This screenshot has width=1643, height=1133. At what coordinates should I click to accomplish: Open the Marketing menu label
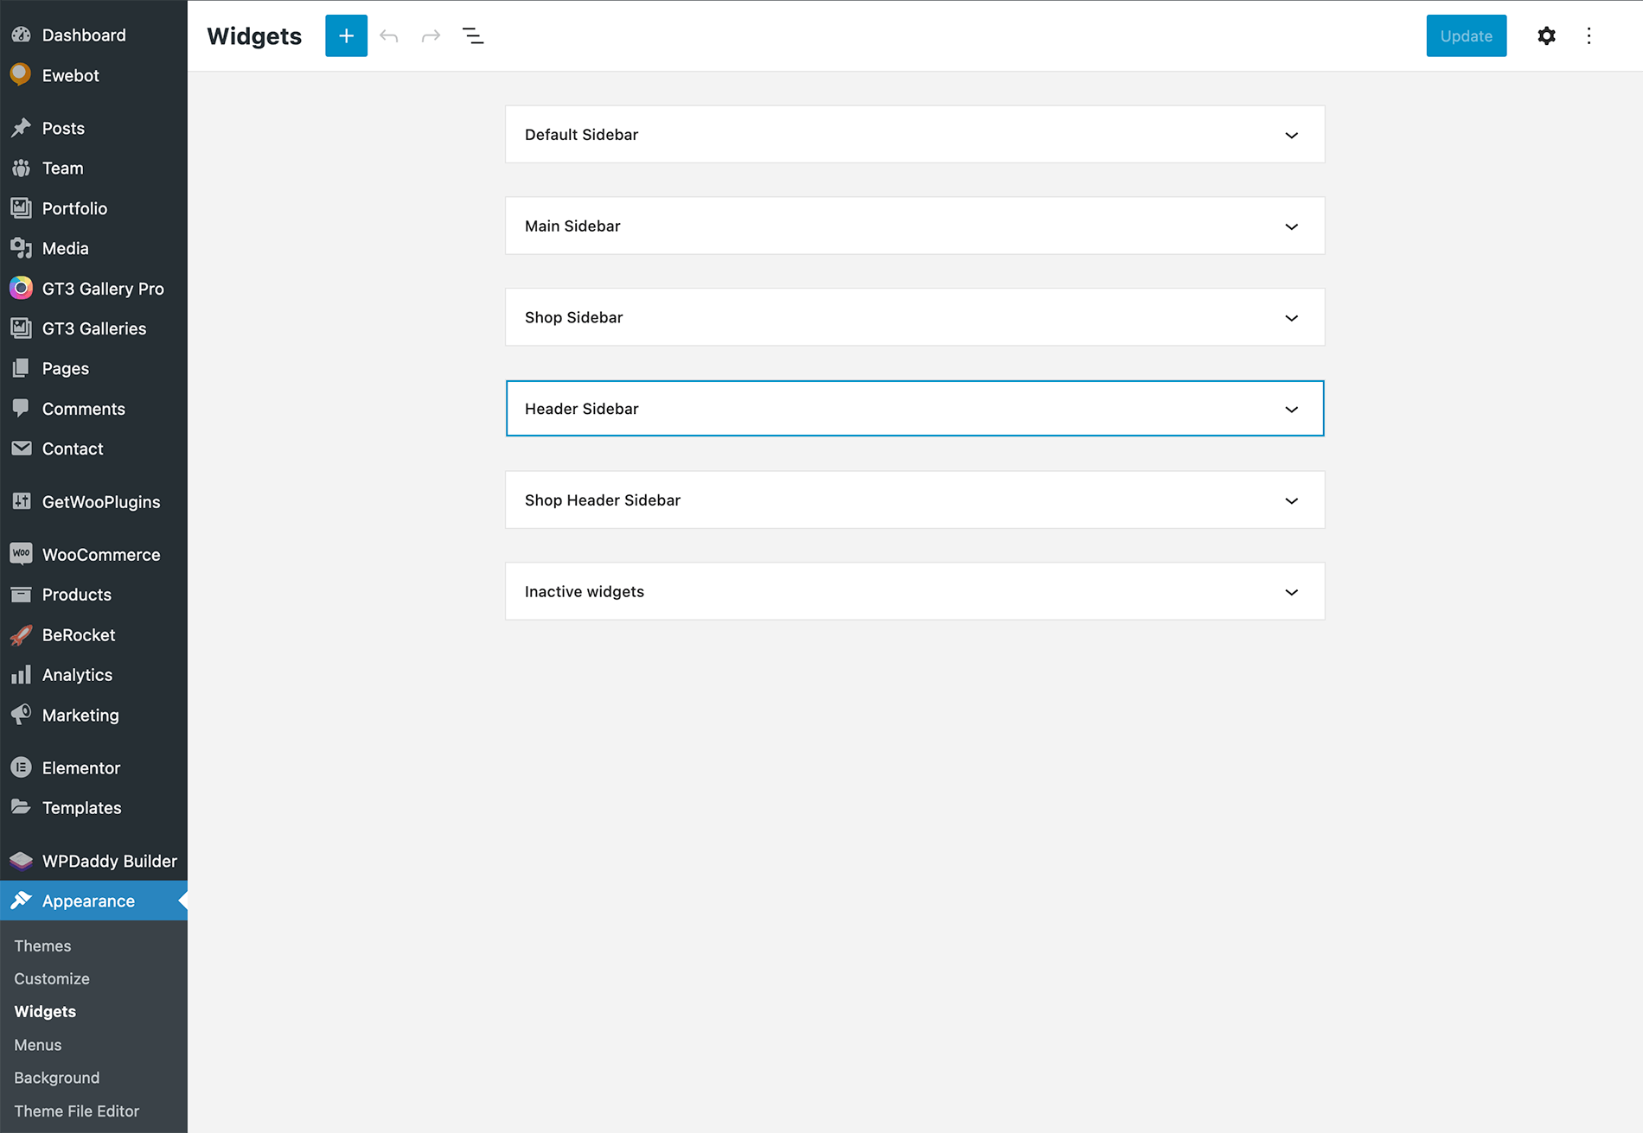pyautogui.click(x=80, y=715)
